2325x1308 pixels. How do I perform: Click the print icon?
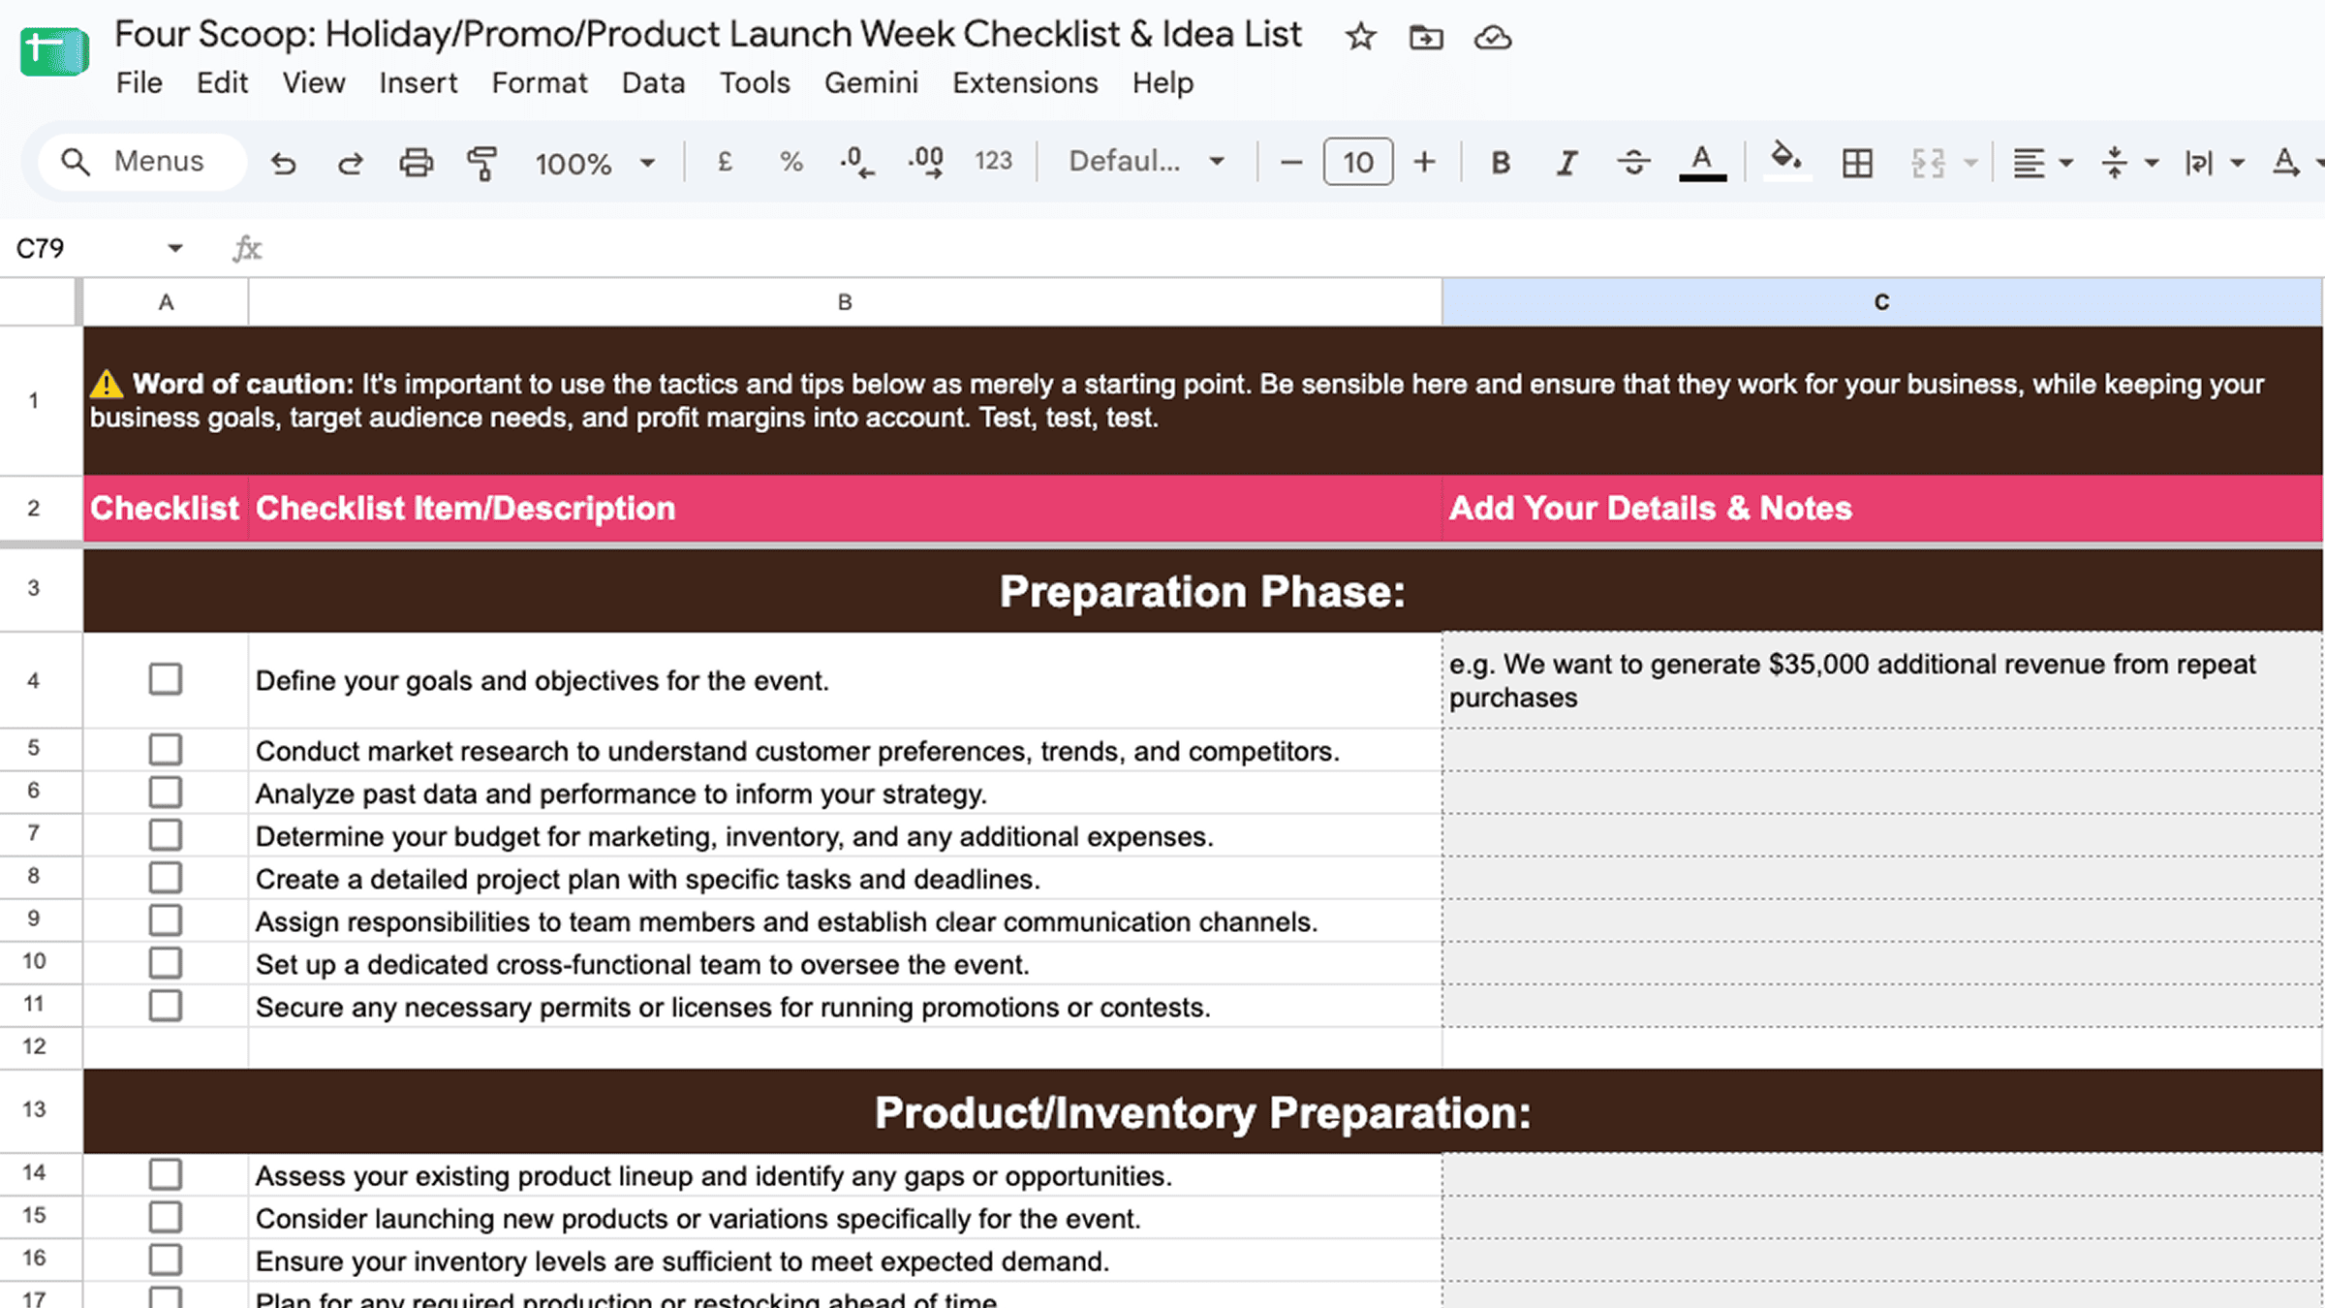(x=417, y=163)
